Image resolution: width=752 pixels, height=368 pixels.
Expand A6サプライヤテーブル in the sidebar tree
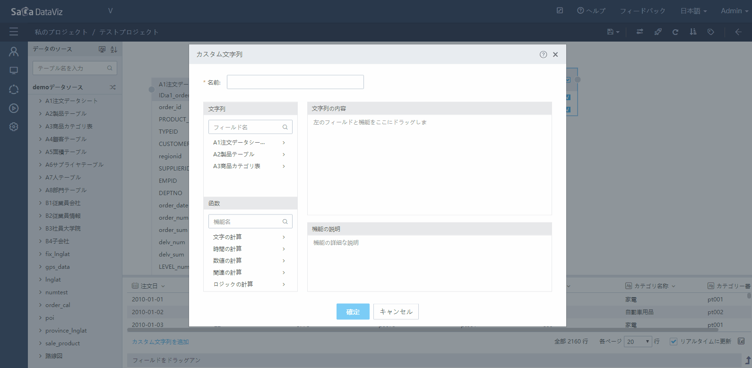tap(41, 165)
